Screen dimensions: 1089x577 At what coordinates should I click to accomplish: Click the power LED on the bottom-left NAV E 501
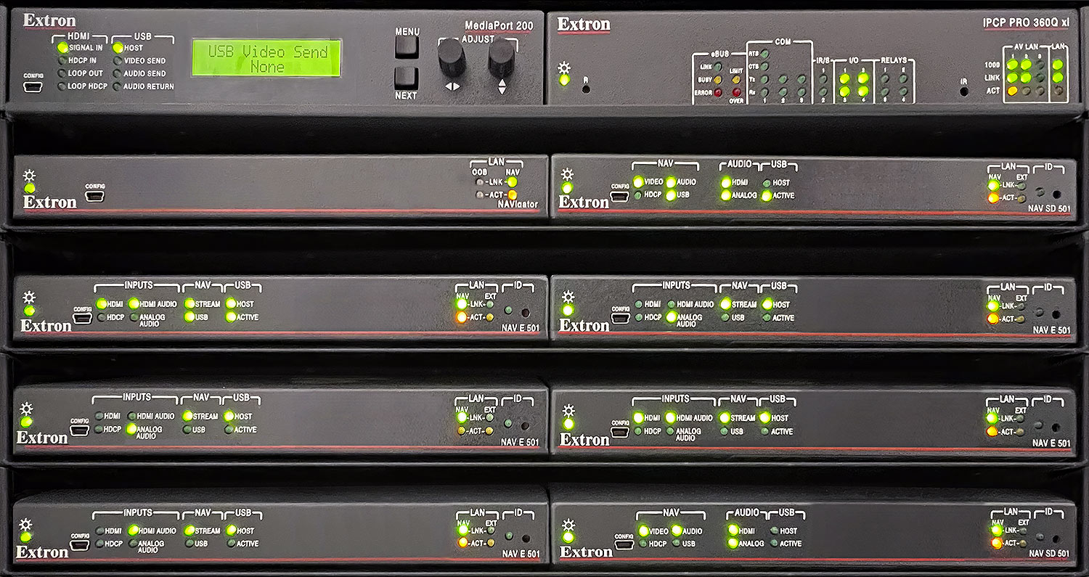(x=26, y=537)
